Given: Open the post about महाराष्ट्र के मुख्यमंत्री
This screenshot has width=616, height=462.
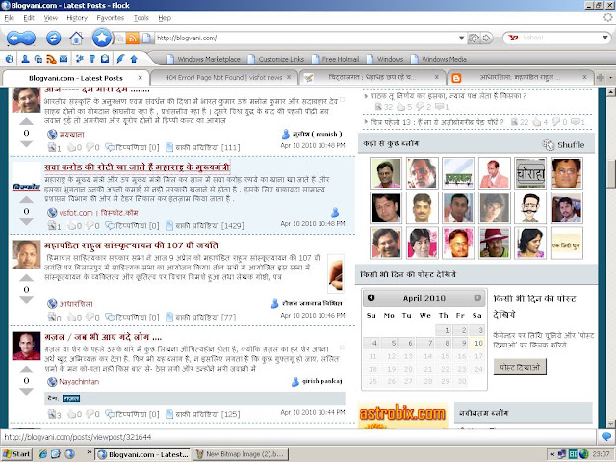Looking at the screenshot, I should click(x=137, y=167).
